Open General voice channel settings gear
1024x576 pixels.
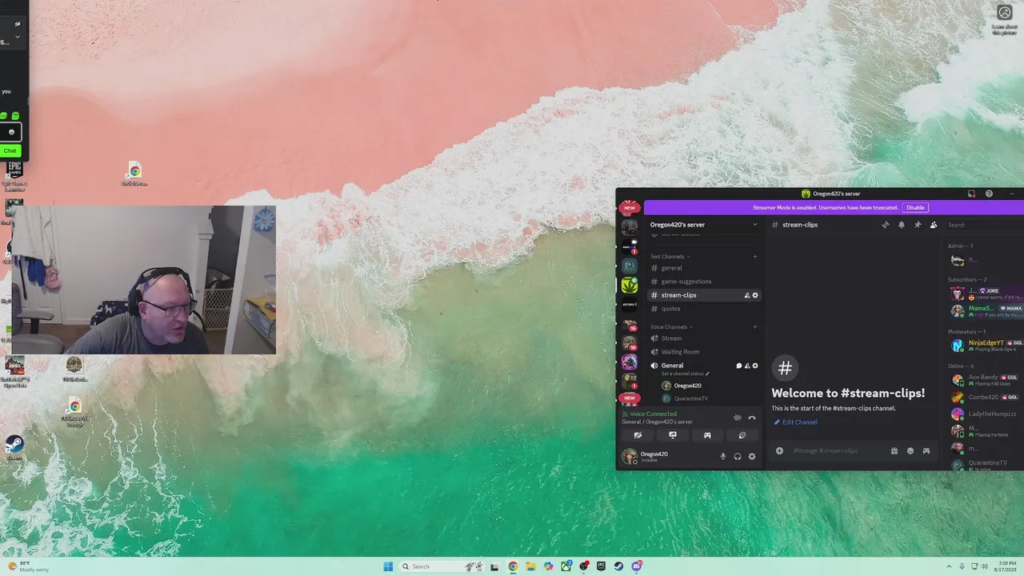pos(755,366)
